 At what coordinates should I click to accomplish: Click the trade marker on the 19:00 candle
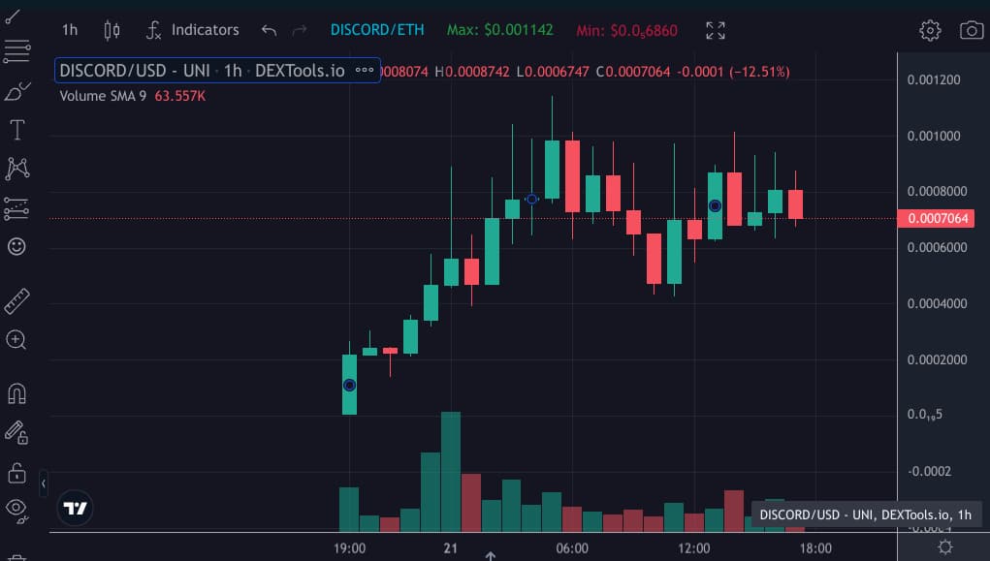(x=349, y=386)
